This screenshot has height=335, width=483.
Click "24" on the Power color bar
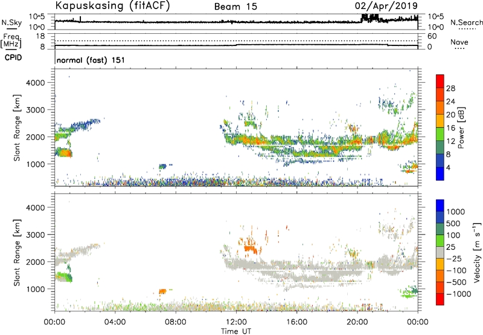pyautogui.click(x=450, y=102)
